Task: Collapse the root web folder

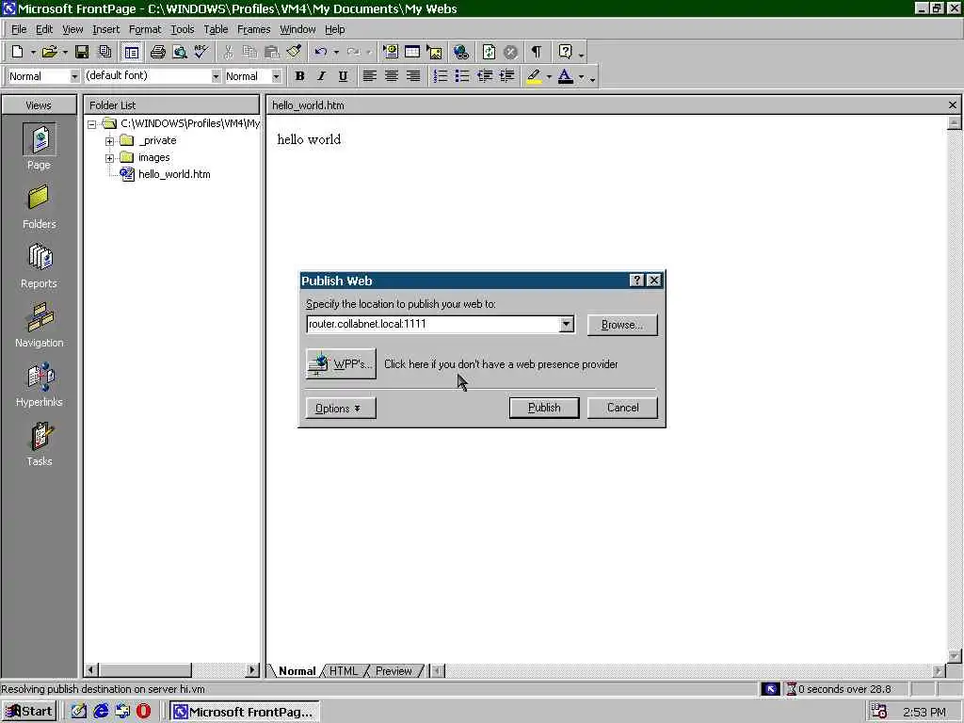Action: (91, 124)
